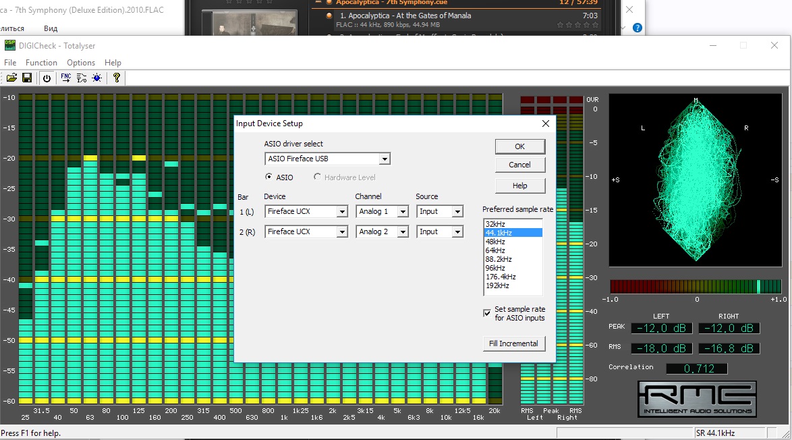Expand the Analog 2 channel dropdown
Viewport: 792px width, 440px height.
coord(403,232)
